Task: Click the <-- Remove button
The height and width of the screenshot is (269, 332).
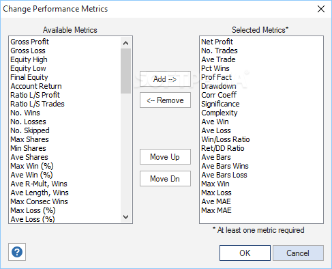Action: click(x=165, y=100)
